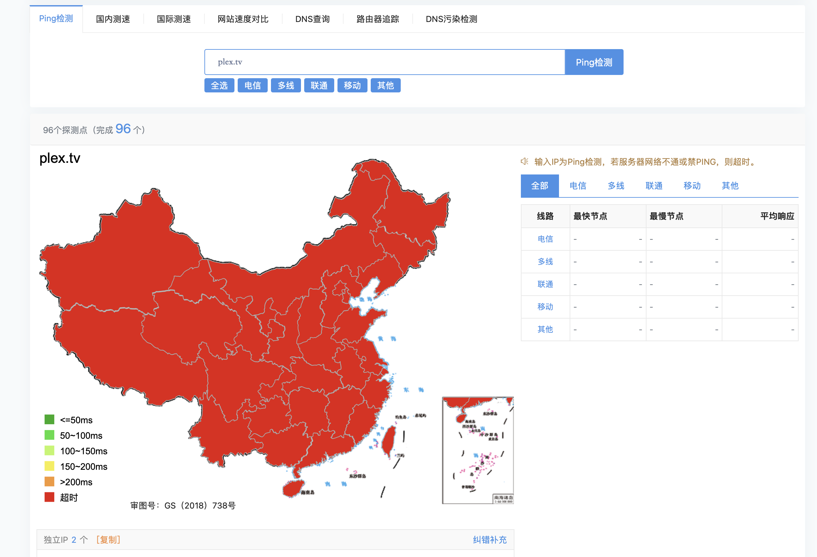Switch to the 国内测速 tab
This screenshot has width=817, height=557.
click(113, 19)
